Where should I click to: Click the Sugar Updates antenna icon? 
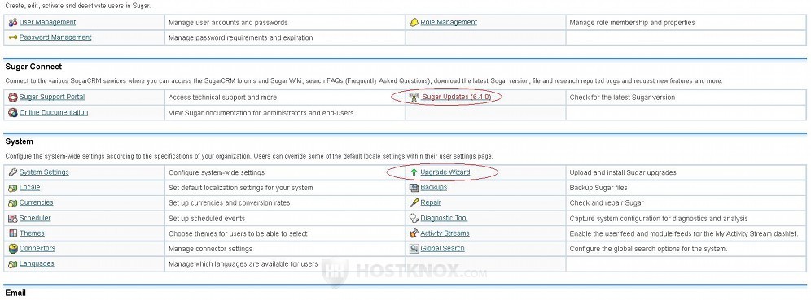[414, 97]
